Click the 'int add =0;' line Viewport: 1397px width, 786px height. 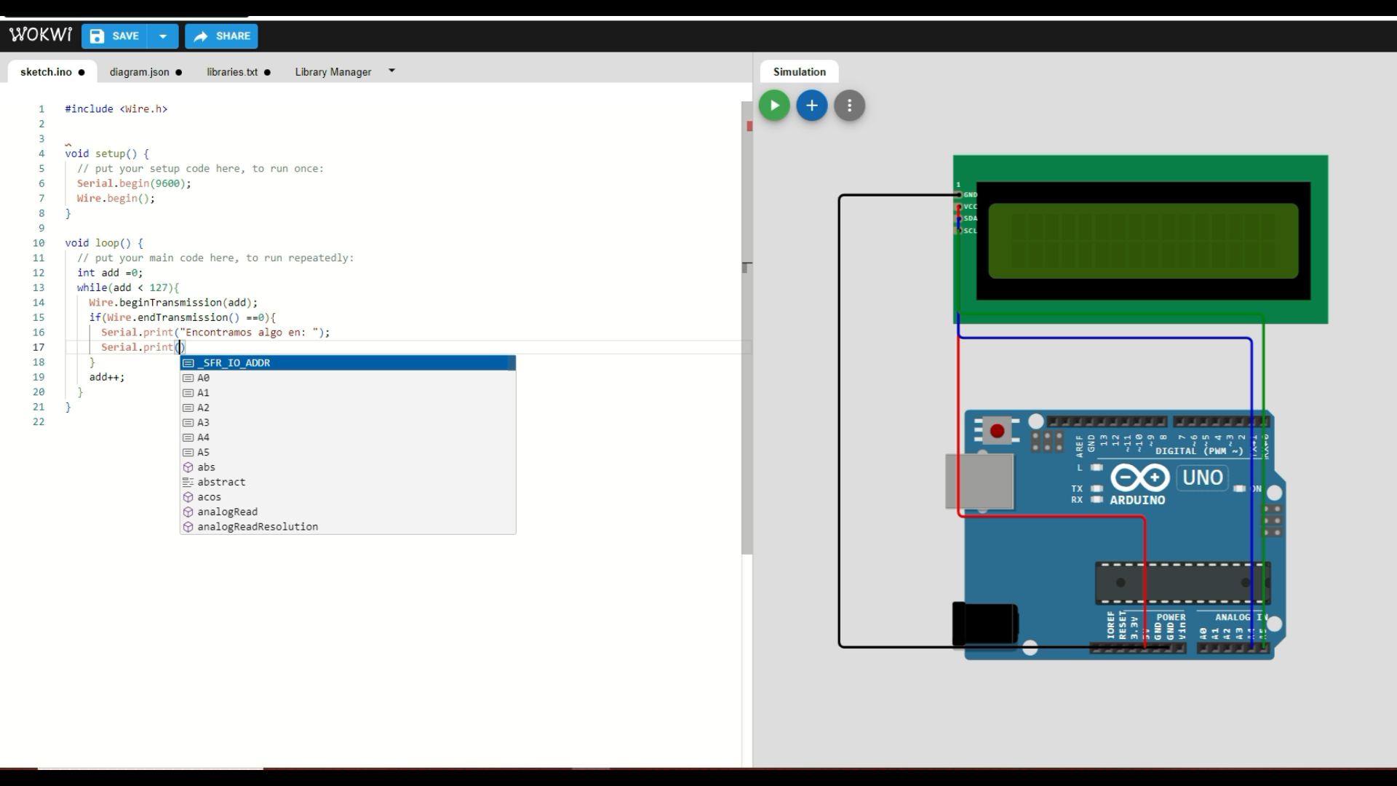click(x=110, y=273)
